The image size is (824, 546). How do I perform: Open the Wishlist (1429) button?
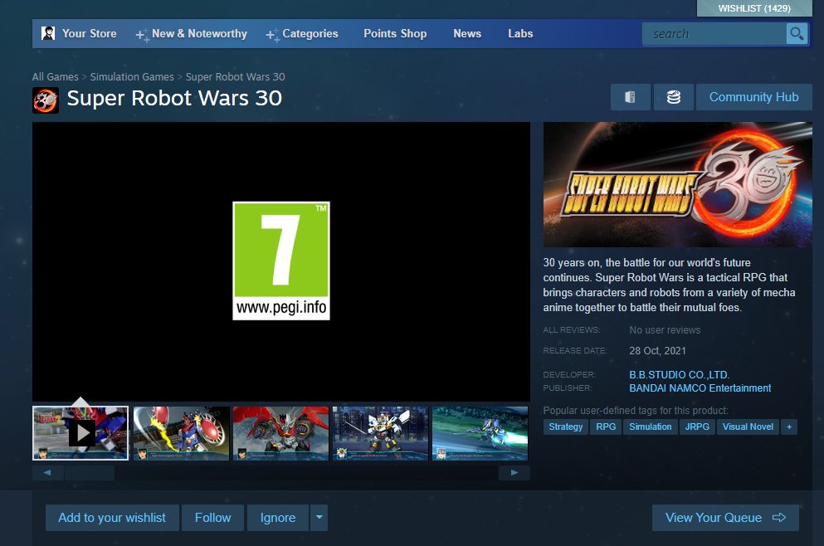pos(754,8)
